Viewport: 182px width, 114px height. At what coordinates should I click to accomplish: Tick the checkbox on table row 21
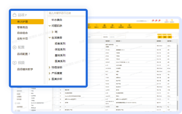(x=56, y=110)
